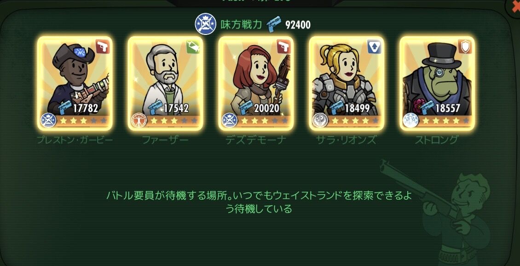Click the red pistol class icon on Desdemona's card
Image resolution: width=520 pixels, height=266 pixels.
pyautogui.click(x=283, y=47)
